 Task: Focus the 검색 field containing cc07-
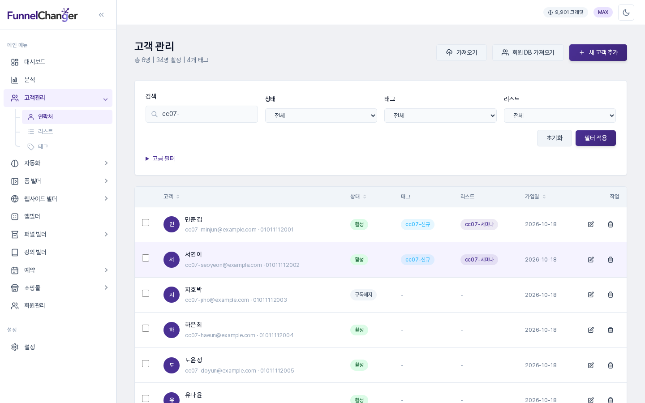tap(202, 114)
